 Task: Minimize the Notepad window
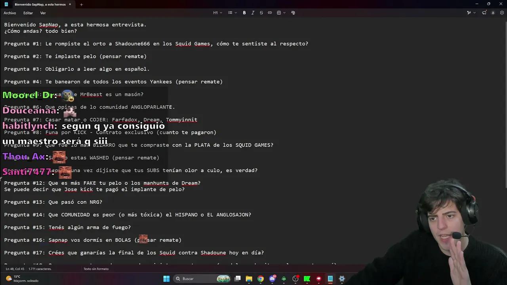coord(477,4)
